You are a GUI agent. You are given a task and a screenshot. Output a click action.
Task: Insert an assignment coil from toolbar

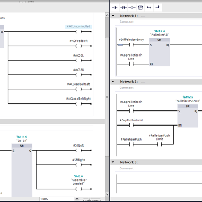coord(132,8)
